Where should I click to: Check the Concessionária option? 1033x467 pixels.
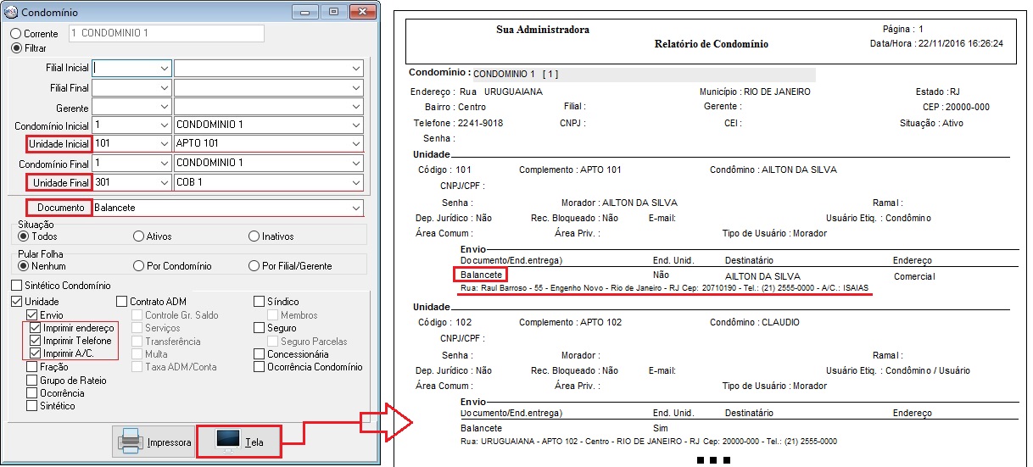tap(260, 354)
